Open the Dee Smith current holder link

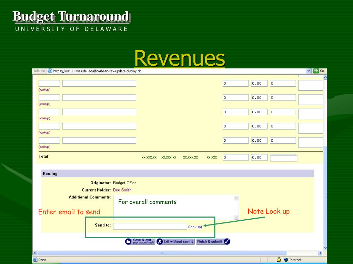(122, 190)
